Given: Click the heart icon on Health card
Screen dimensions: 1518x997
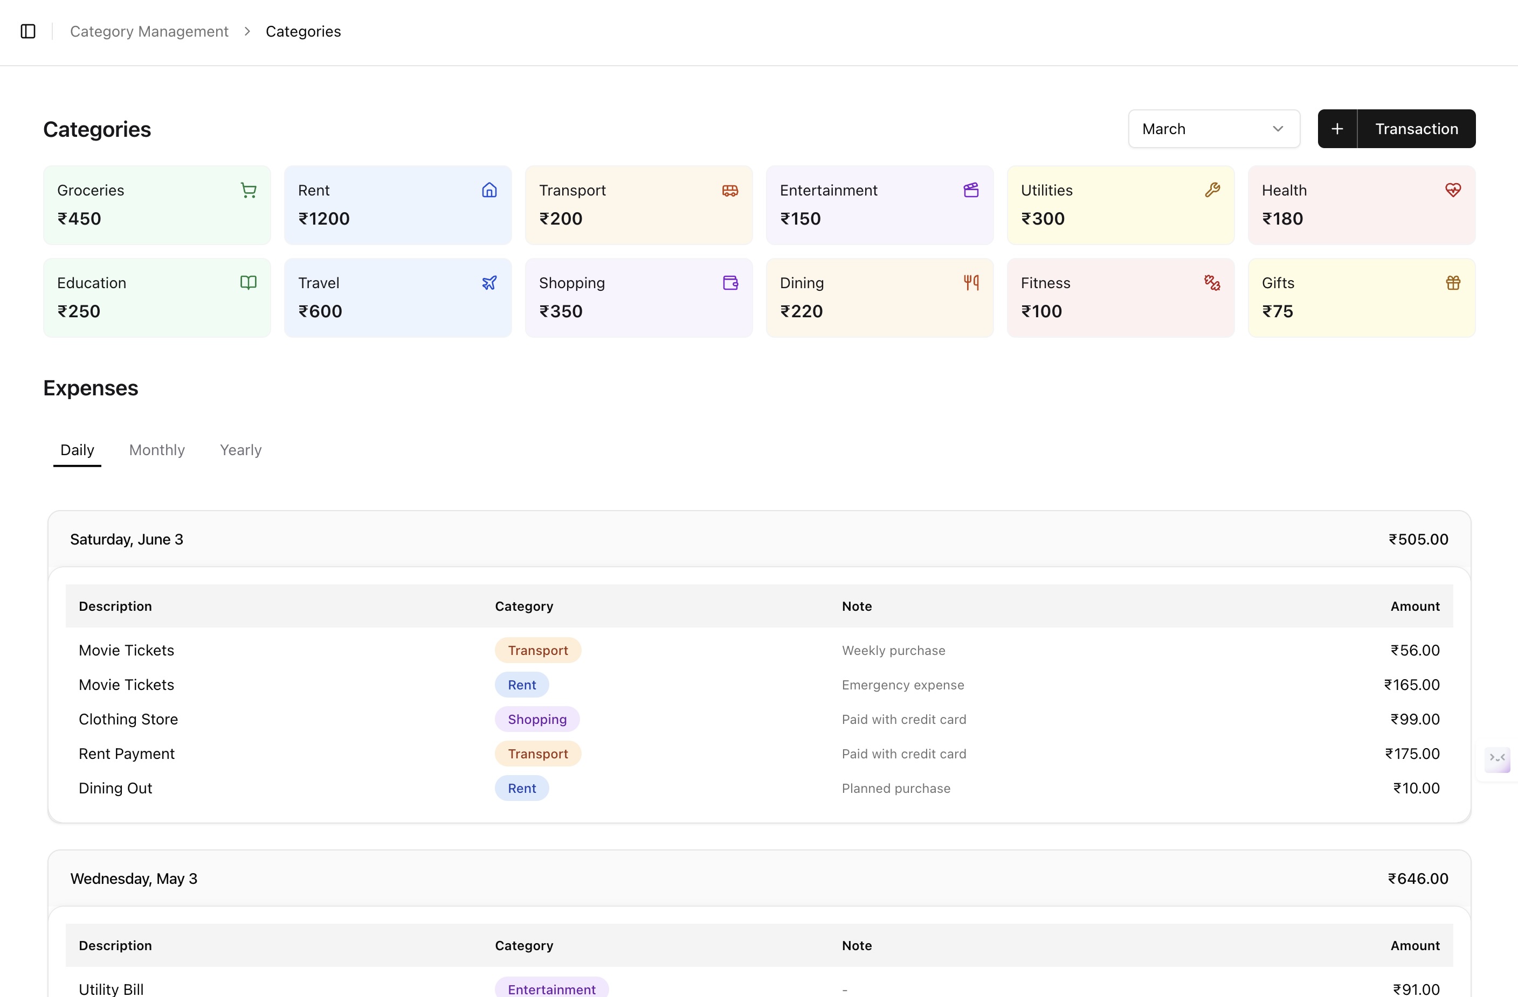Looking at the screenshot, I should coord(1453,190).
